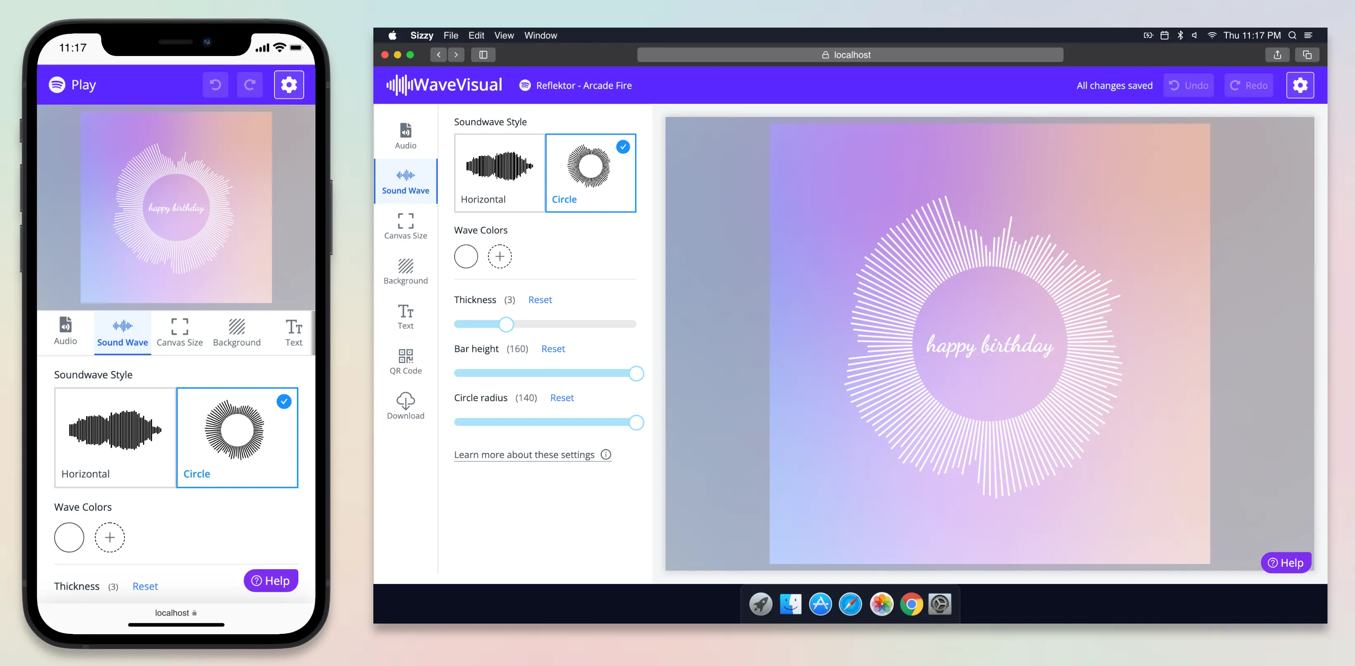
Task: Click the settings gear on phone view
Action: click(289, 84)
